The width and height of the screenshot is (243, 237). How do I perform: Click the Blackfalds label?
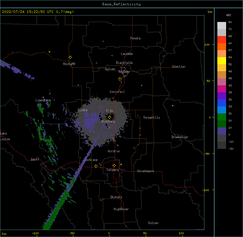pyautogui.click(x=124, y=63)
